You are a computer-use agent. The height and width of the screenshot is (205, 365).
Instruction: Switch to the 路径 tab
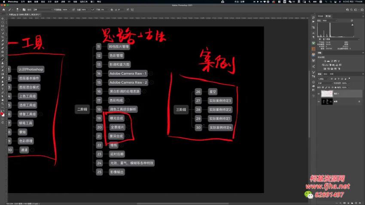(332, 74)
